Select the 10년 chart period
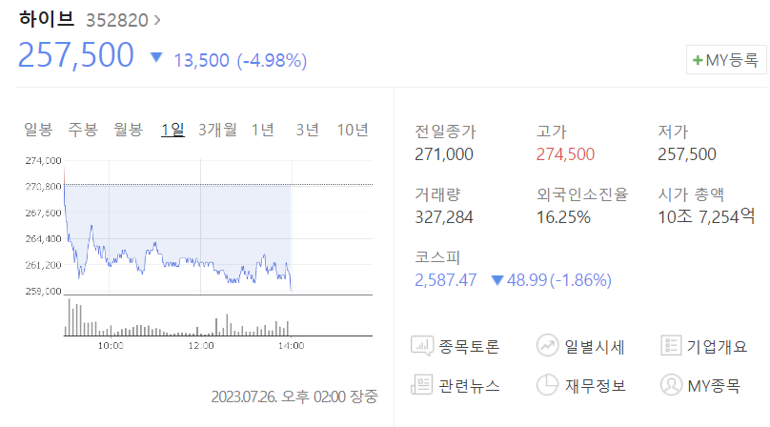The height and width of the screenshot is (427, 770). pos(353,130)
